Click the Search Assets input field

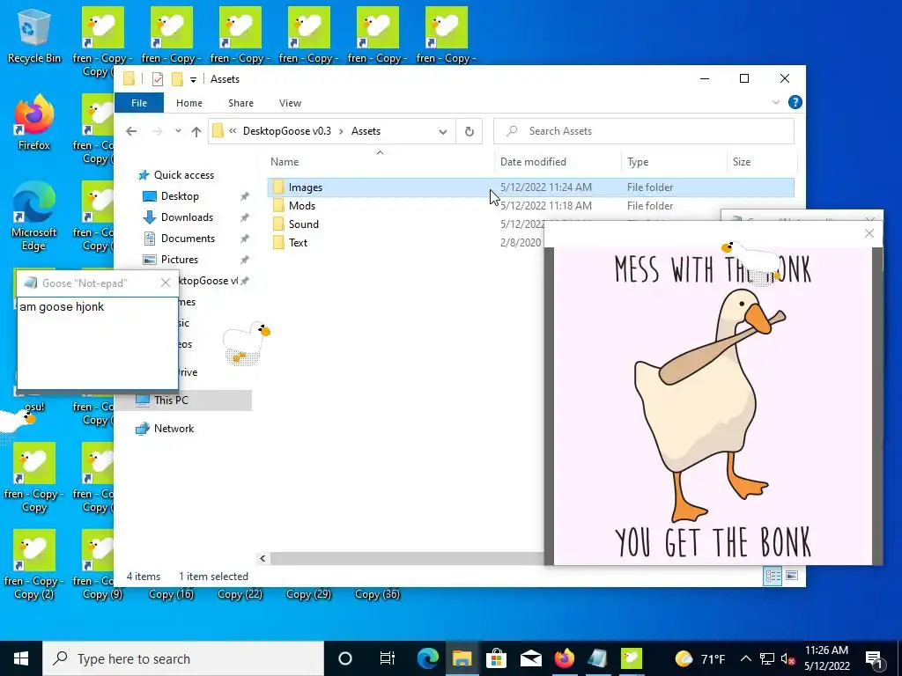(x=644, y=131)
